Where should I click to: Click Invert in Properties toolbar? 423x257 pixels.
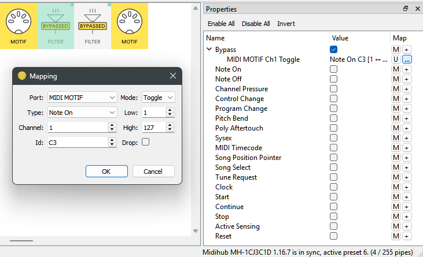tap(286, 24)
